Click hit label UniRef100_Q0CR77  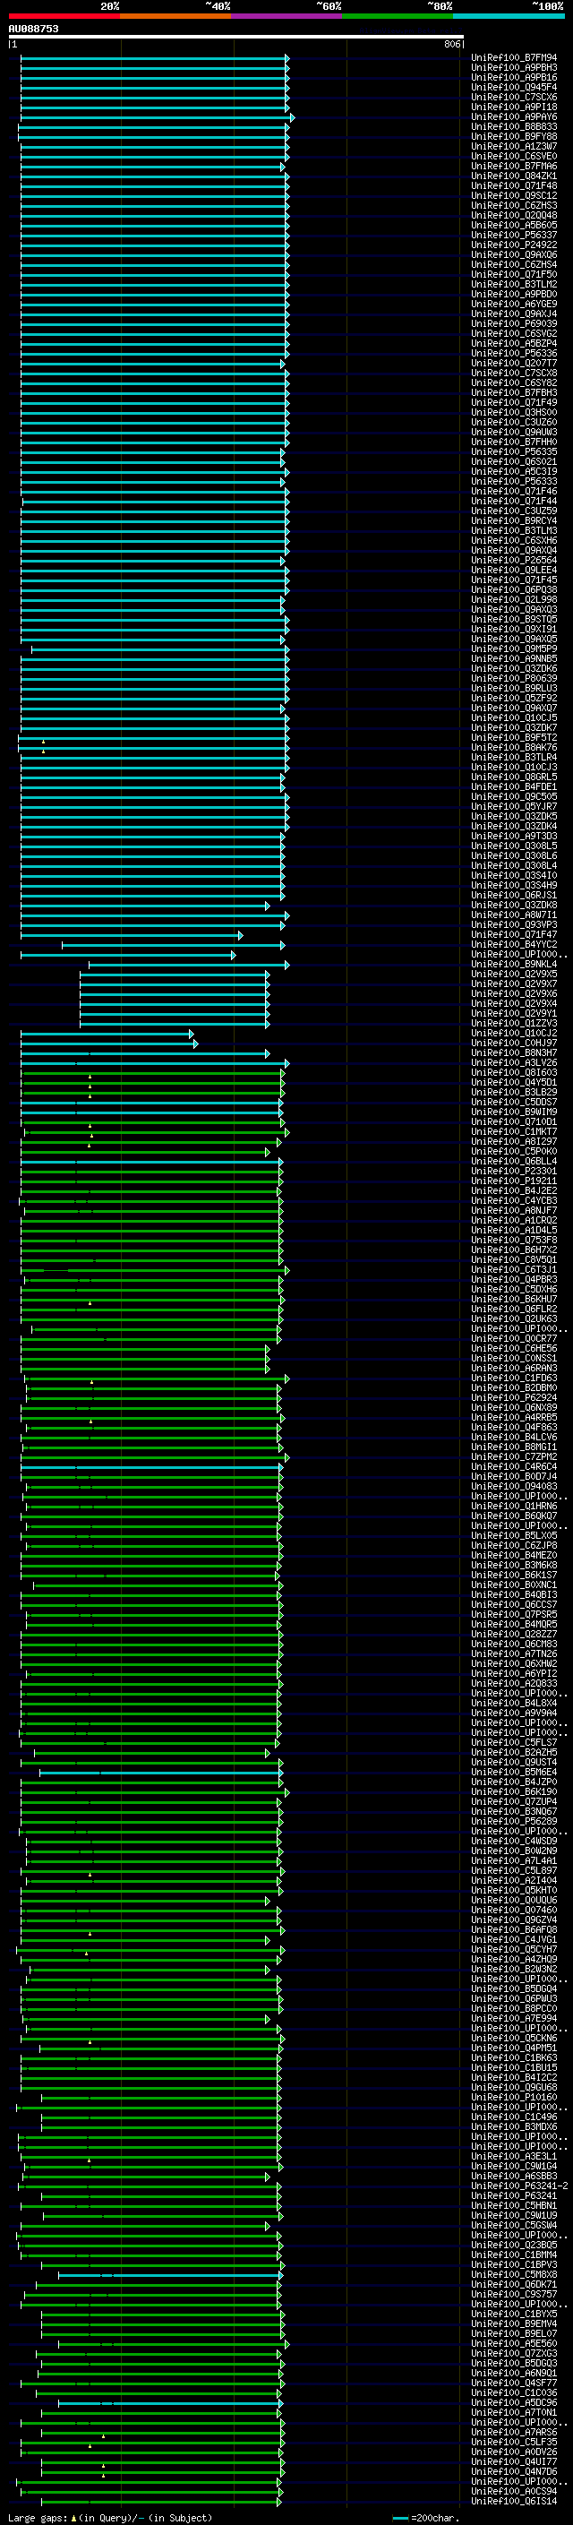click(514, 1338)
